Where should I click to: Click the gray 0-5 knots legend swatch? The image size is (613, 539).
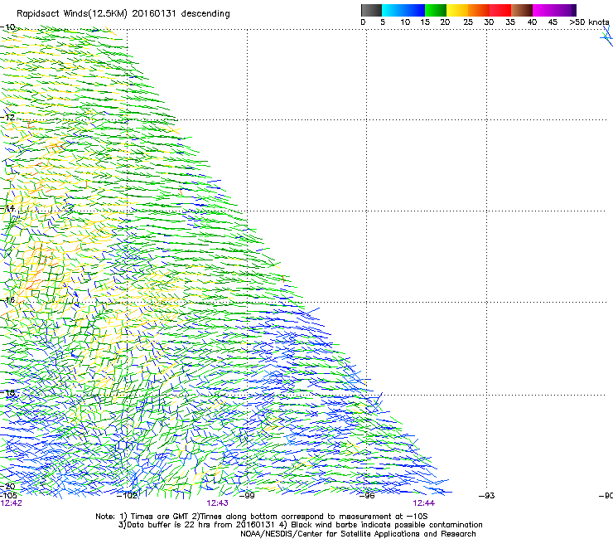click(x=371, y=10)
